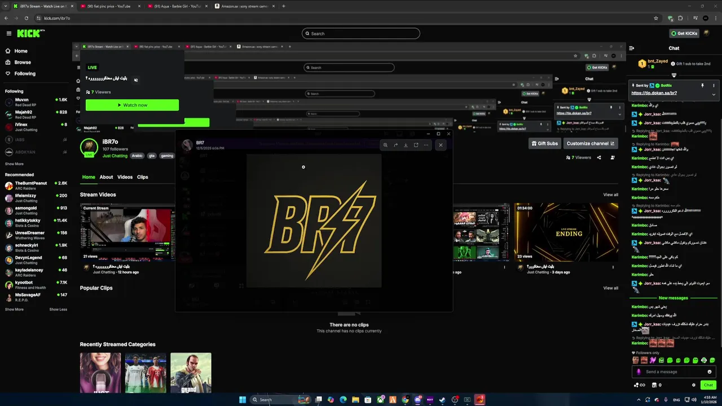Open the viewers list icon beside share
The width and height of the screenshot is (722, 406).
pyautogui.click(x=613, y=158)
